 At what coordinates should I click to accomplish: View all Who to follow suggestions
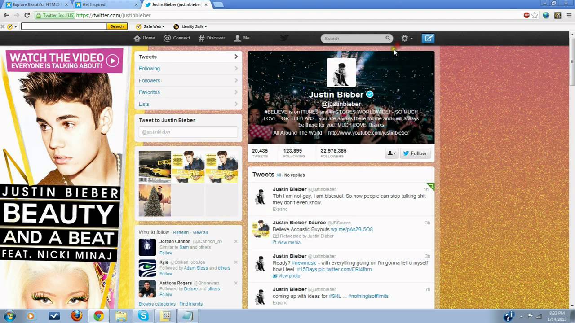(x=200, y=232)
